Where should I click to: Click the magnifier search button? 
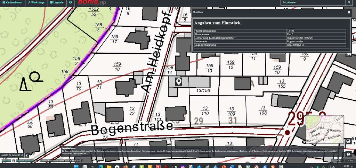349,2
